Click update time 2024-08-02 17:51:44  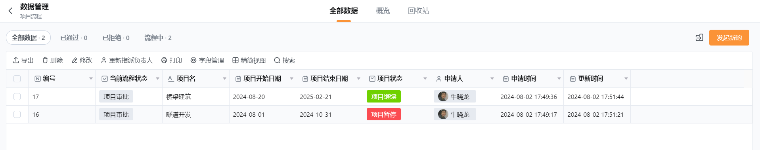595,97
